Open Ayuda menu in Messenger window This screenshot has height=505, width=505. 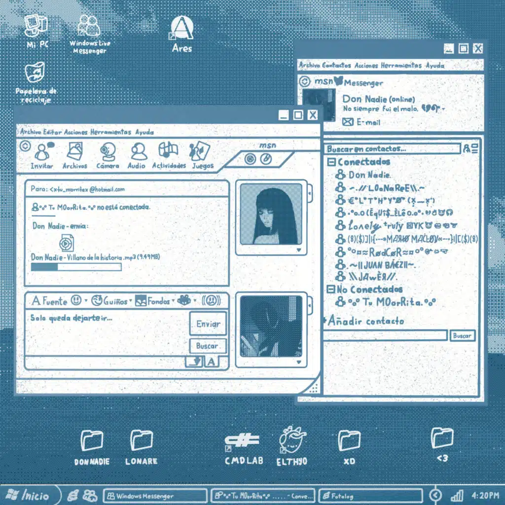coord(435,66)
